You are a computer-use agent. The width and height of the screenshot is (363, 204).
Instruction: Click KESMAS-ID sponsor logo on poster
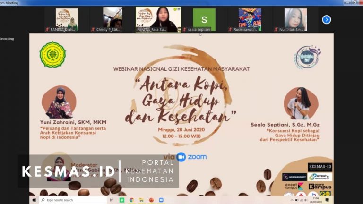(x=320, y=167)
